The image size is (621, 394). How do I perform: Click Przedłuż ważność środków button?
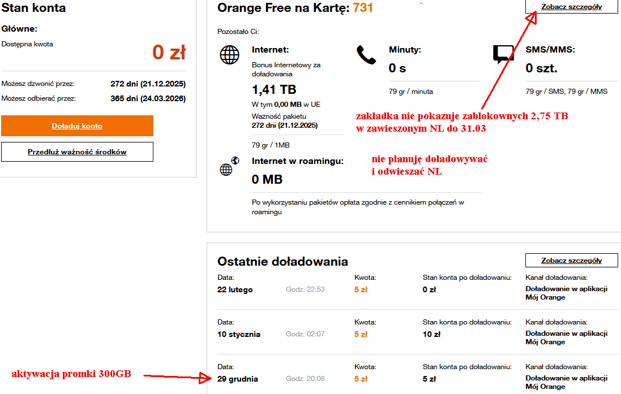point(77,152)
